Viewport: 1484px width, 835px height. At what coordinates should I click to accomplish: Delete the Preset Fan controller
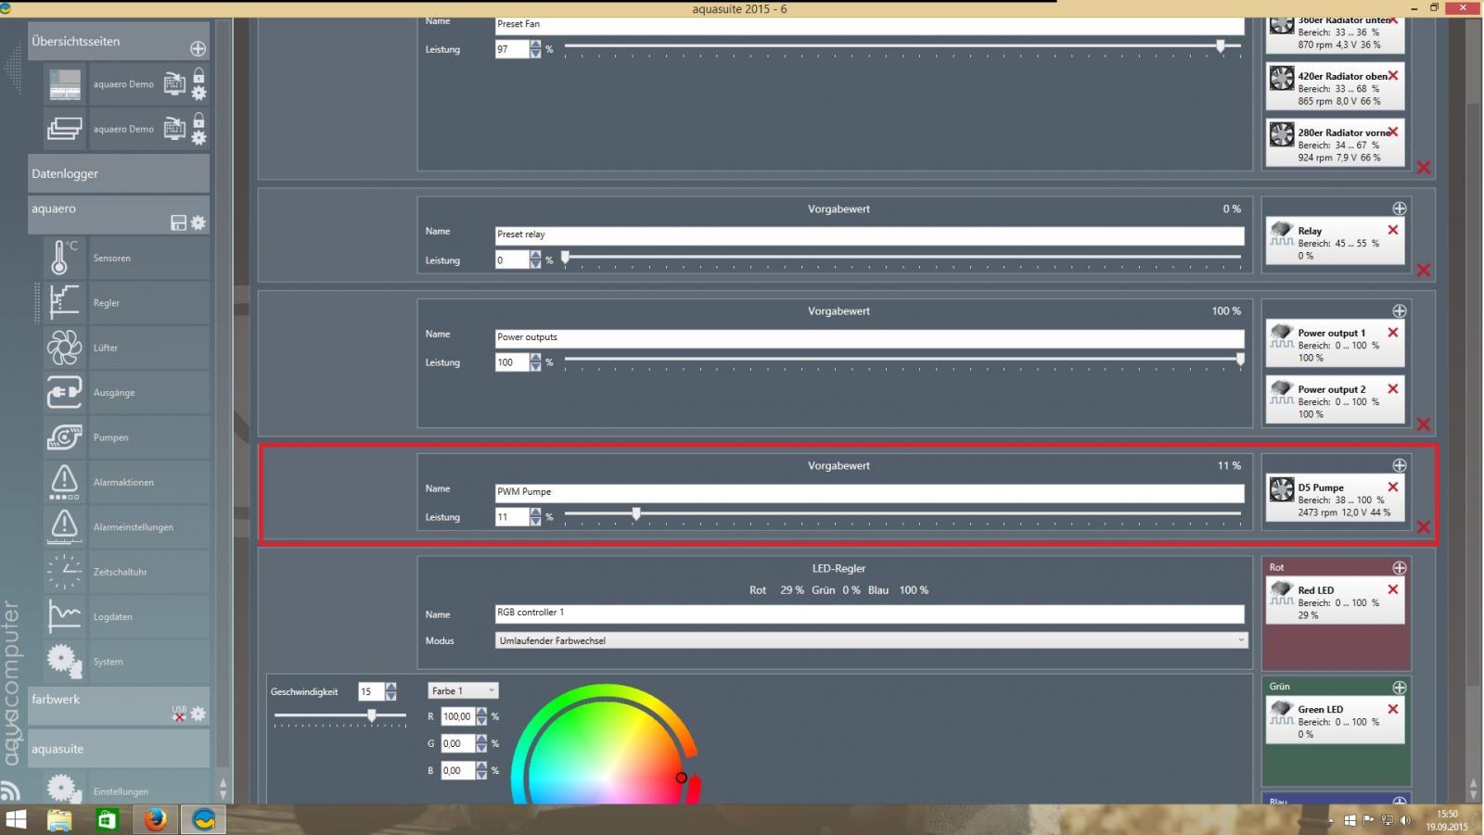(x=1424, y=168)
